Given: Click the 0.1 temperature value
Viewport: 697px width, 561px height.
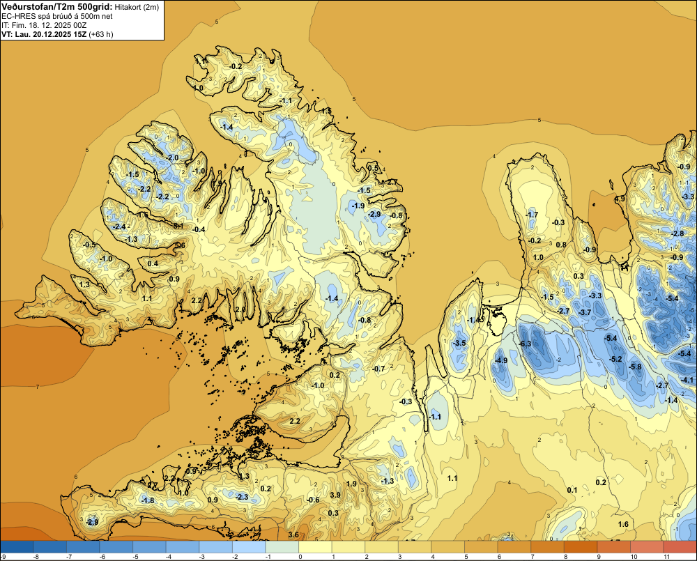Looking at the screenshot, I should (x=572, y=490).
